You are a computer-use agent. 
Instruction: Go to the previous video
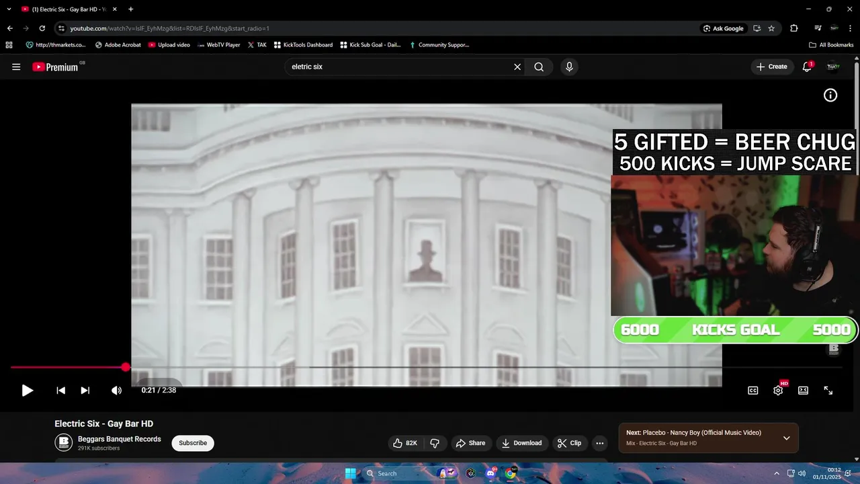[x=60, y=391]
